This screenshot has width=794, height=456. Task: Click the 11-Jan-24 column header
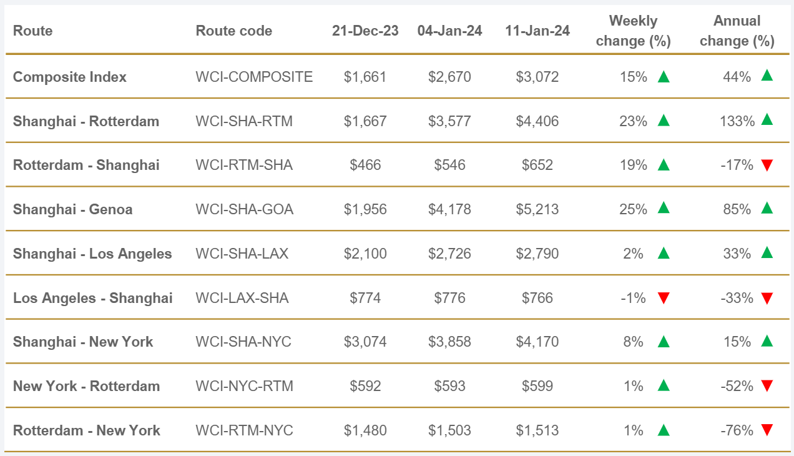(x=537, y=31)
